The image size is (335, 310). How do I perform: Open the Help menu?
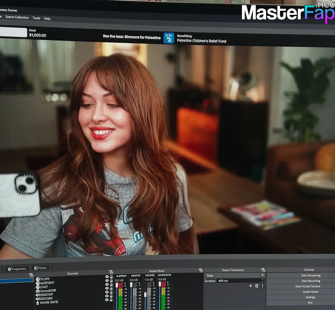point(47,19)
